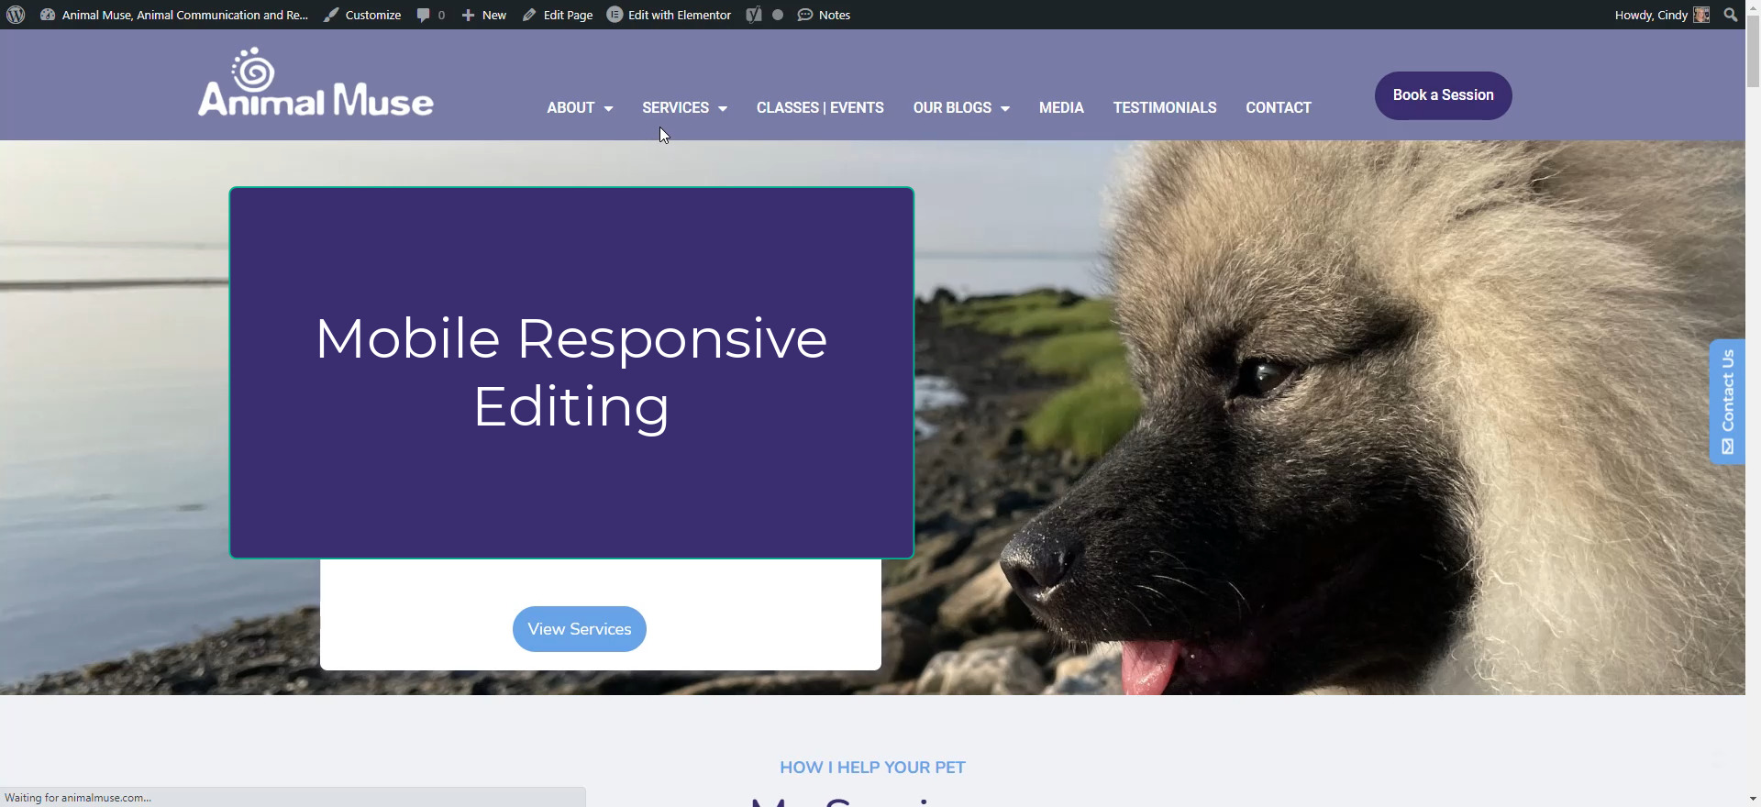Screen dimensions: 1761x807
Task: Go to the MEDIA page
Action: [1061, 107]
